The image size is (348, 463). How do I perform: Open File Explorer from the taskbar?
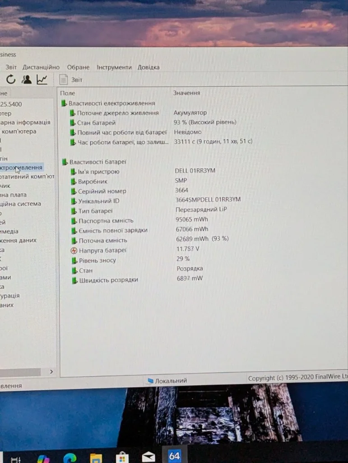[x=96, y=458]
